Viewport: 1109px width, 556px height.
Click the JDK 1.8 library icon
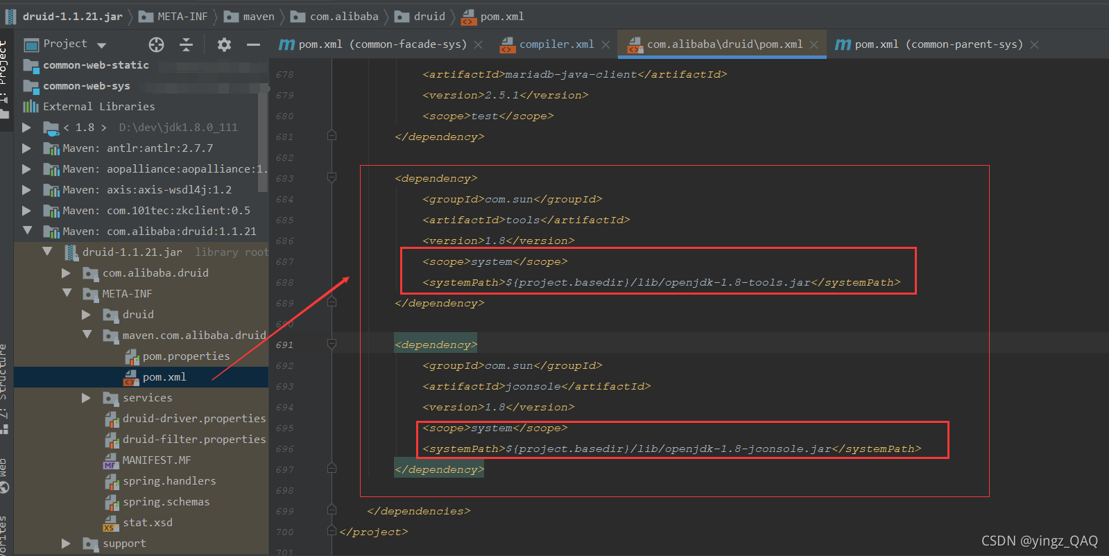click(x=51, y=128)
